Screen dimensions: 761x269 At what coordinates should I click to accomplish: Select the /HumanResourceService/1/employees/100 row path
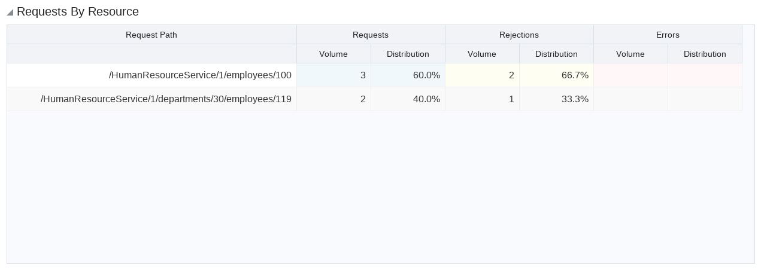(200, 75)
